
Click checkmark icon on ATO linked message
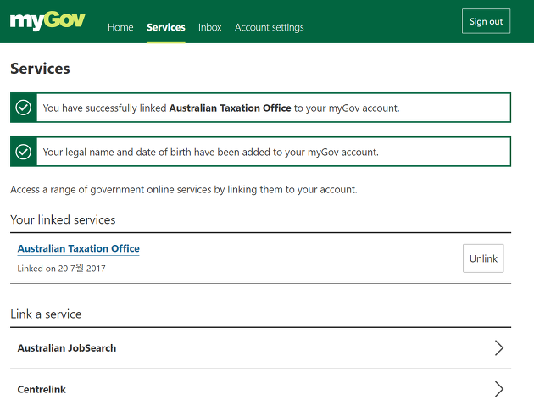(x=24, y=108)
